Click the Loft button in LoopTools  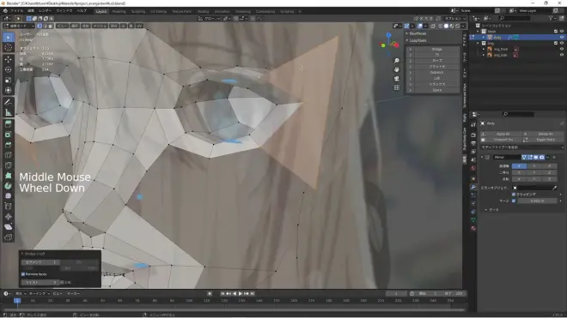click(x=436, y=78)
